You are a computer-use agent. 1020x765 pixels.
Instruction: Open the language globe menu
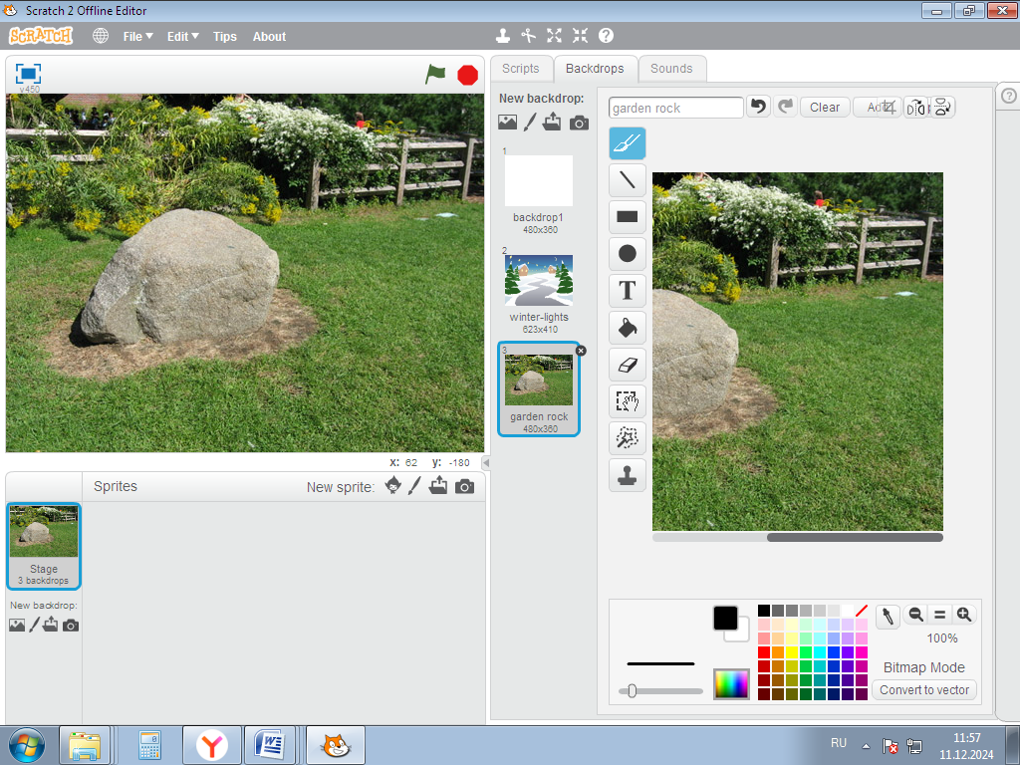[101, 36]
